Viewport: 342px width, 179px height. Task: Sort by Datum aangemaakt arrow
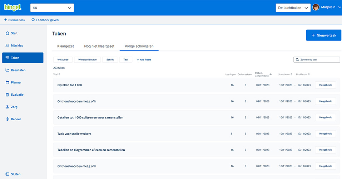tap(271, 74)
